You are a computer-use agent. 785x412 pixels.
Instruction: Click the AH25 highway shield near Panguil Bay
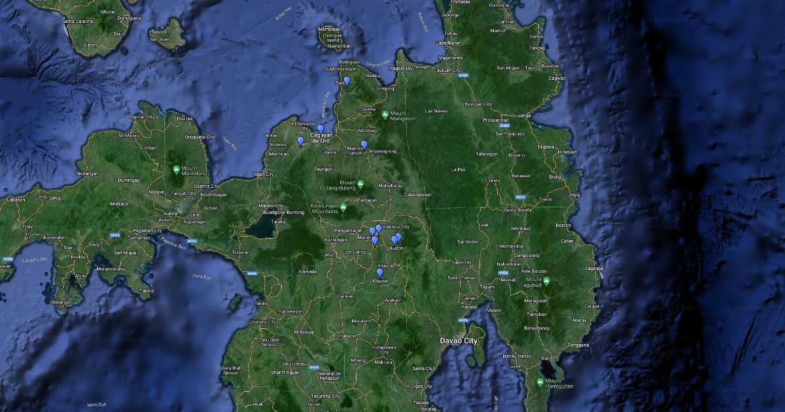point(192,241)
